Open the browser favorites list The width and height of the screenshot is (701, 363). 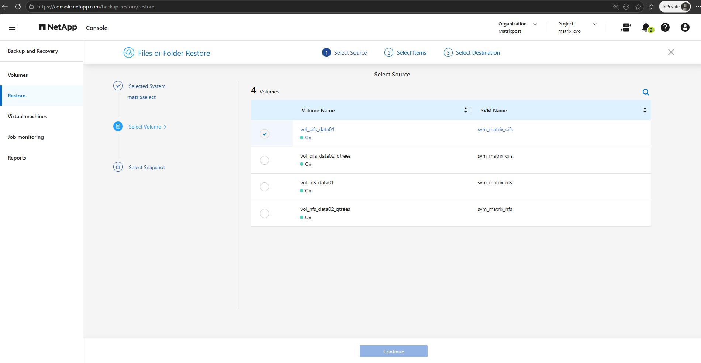click(x=652, y=7)
